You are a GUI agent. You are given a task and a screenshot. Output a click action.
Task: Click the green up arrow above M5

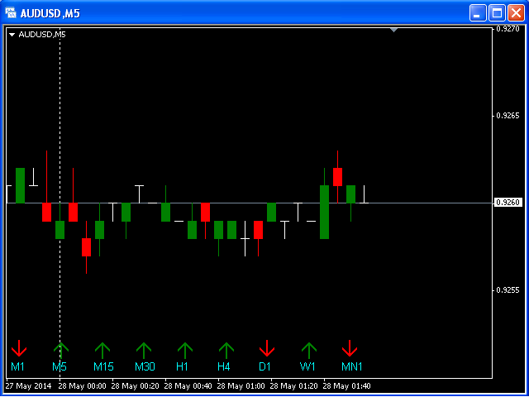[60, 351]
